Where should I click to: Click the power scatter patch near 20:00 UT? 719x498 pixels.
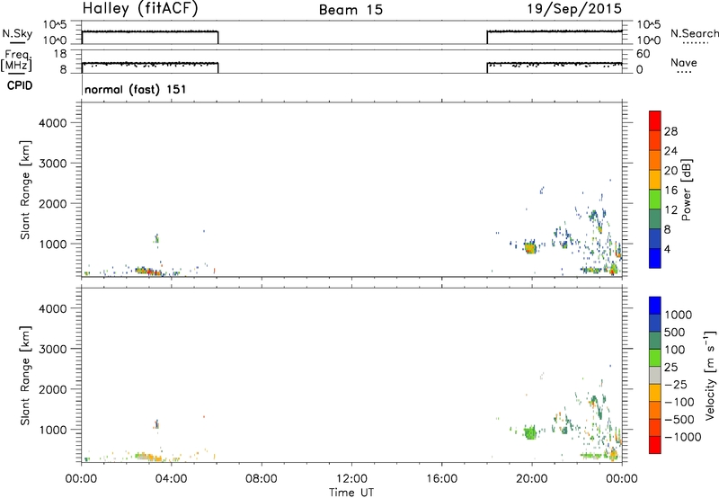click(530, 248)
